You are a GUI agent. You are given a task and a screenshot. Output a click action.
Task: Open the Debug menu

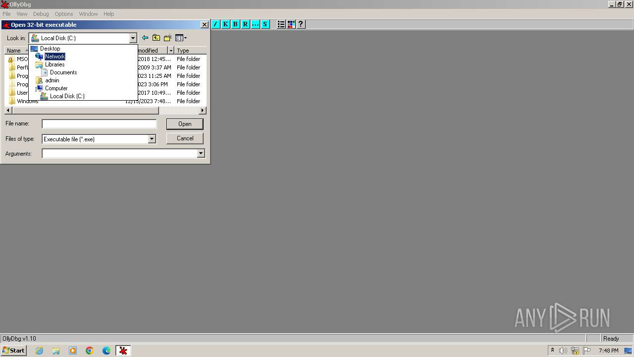pyautogui.click(x=41, y=14)
